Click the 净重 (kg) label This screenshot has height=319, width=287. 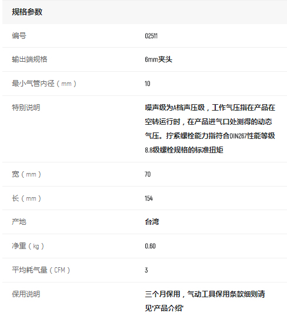coord(28,246)
